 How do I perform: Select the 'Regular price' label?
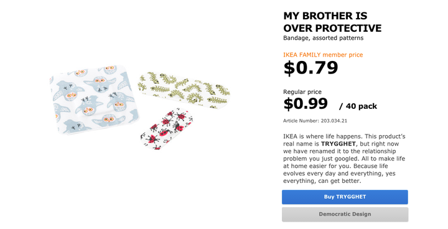coord(302,92)
